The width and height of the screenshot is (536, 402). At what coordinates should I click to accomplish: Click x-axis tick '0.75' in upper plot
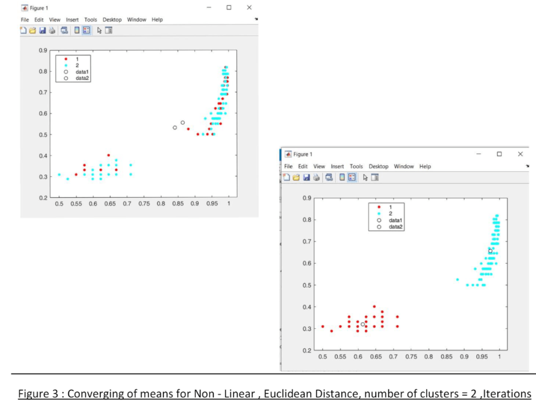pos(144,204)
